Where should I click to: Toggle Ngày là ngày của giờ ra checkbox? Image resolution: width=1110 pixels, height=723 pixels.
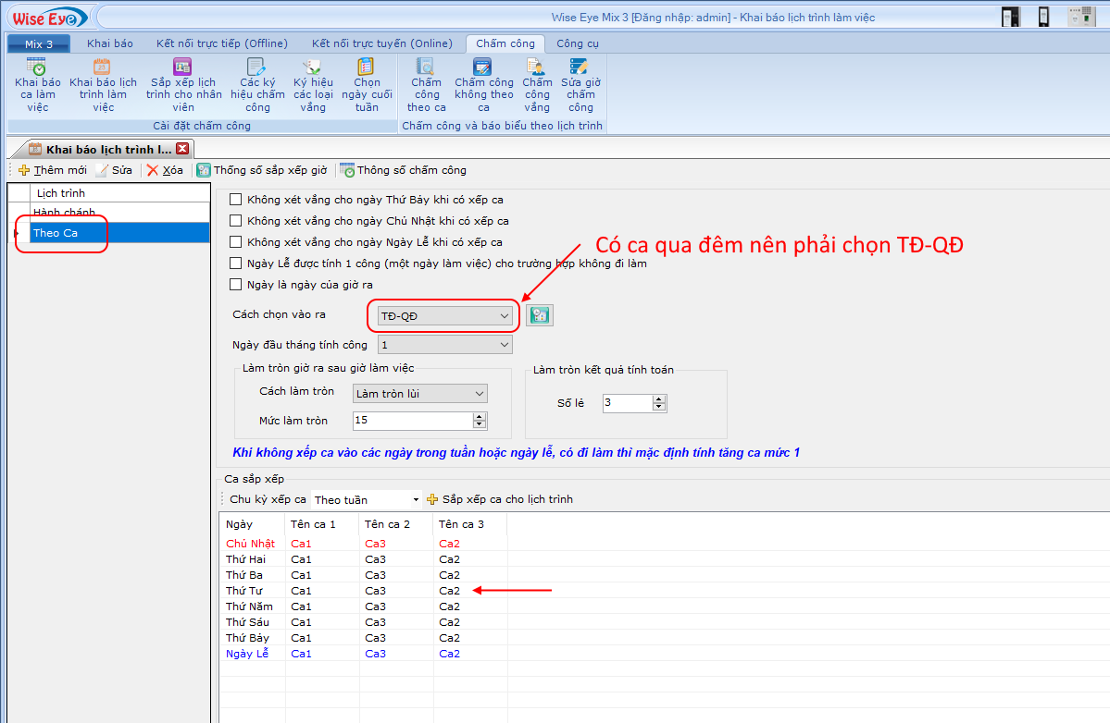point(235,285)
